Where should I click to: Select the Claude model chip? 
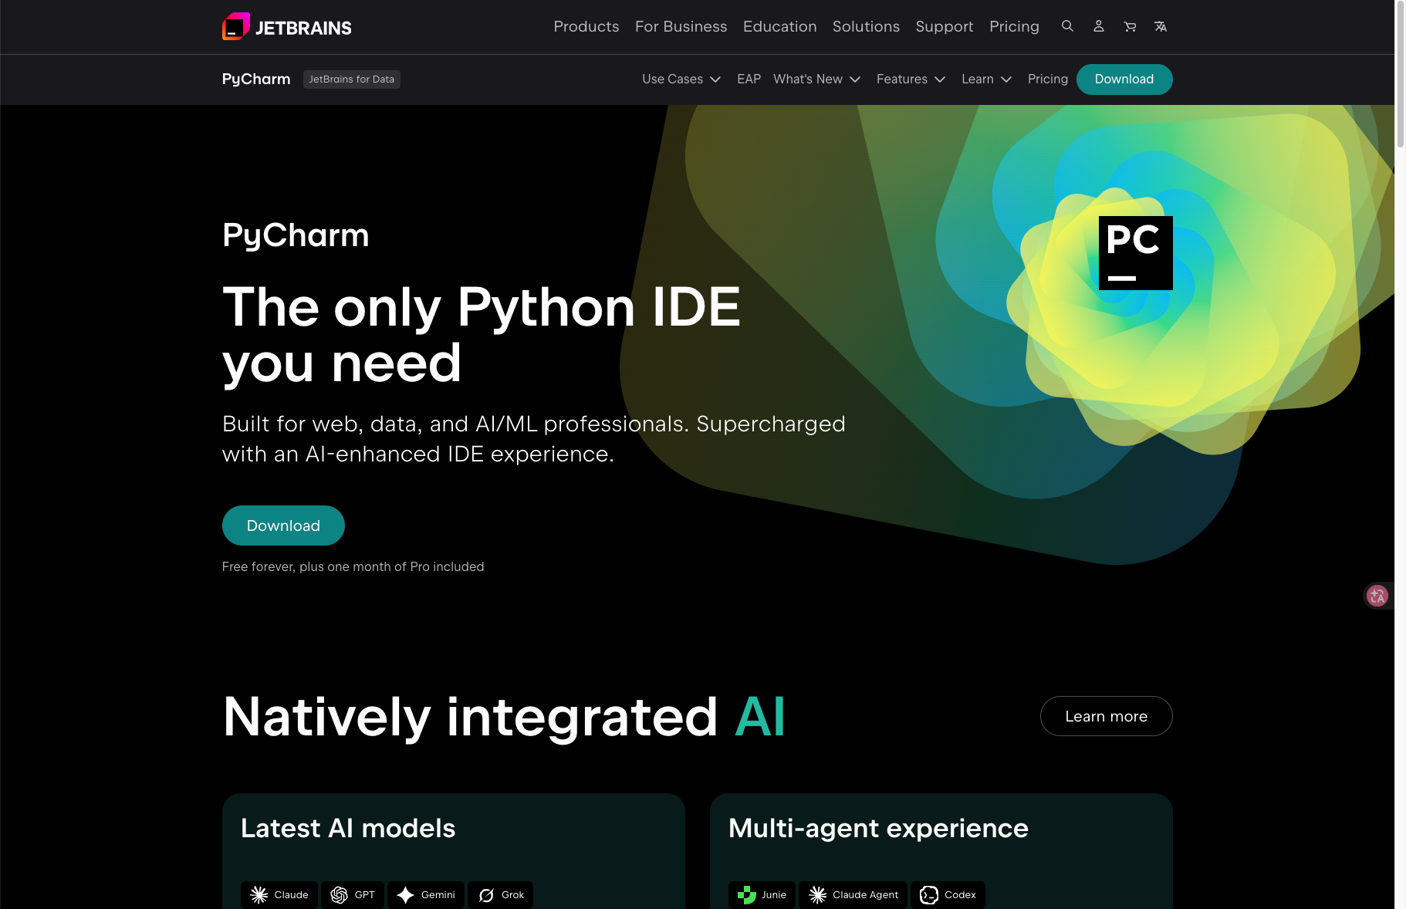pyautogui.click(x=279, y=895)
